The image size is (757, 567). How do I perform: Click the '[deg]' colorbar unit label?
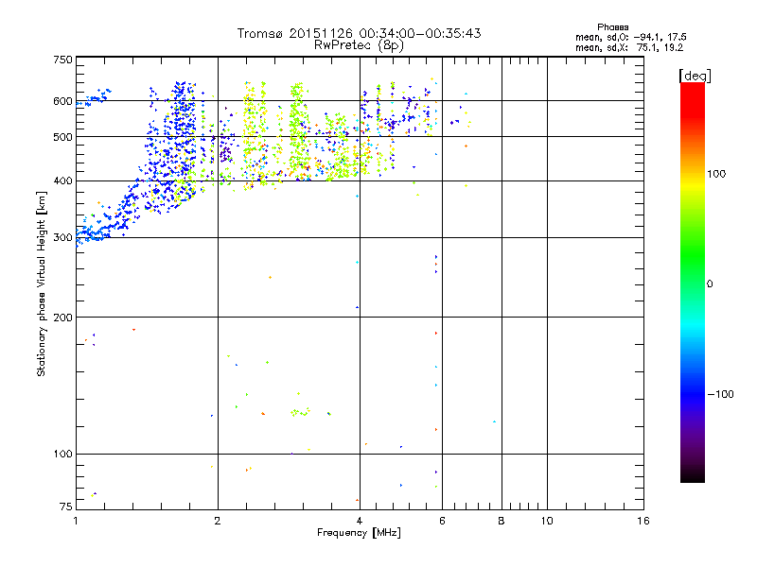[695, 76]
